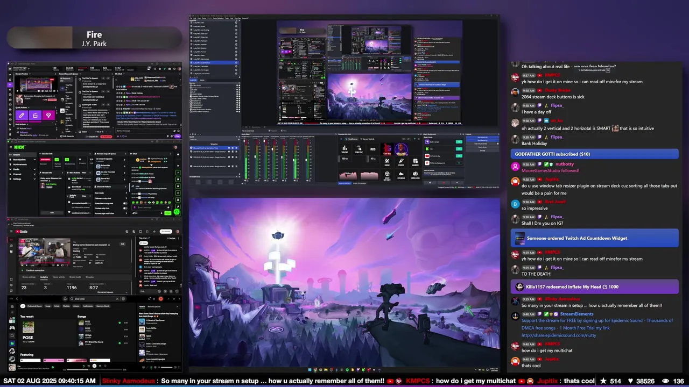
Task: Click the YES/NO stream deck button in OBS
Action: (344, 149)
